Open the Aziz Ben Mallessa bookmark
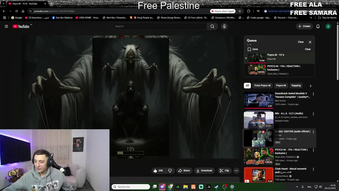The height and width of the screenshot is (191, 339). [62, 18]
